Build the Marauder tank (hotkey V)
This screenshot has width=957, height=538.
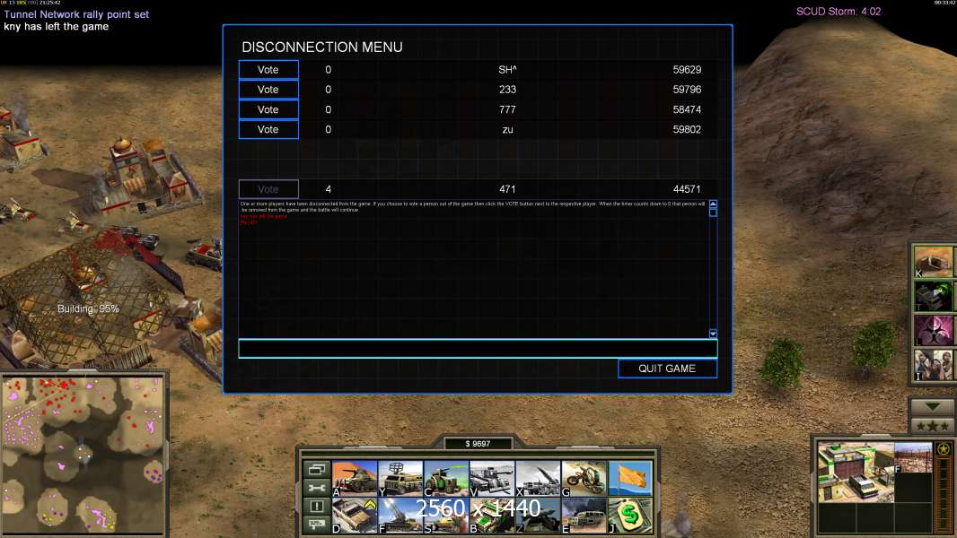tap(492, 478)
